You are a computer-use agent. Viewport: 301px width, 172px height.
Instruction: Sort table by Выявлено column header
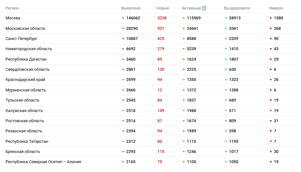coord(131,8)
